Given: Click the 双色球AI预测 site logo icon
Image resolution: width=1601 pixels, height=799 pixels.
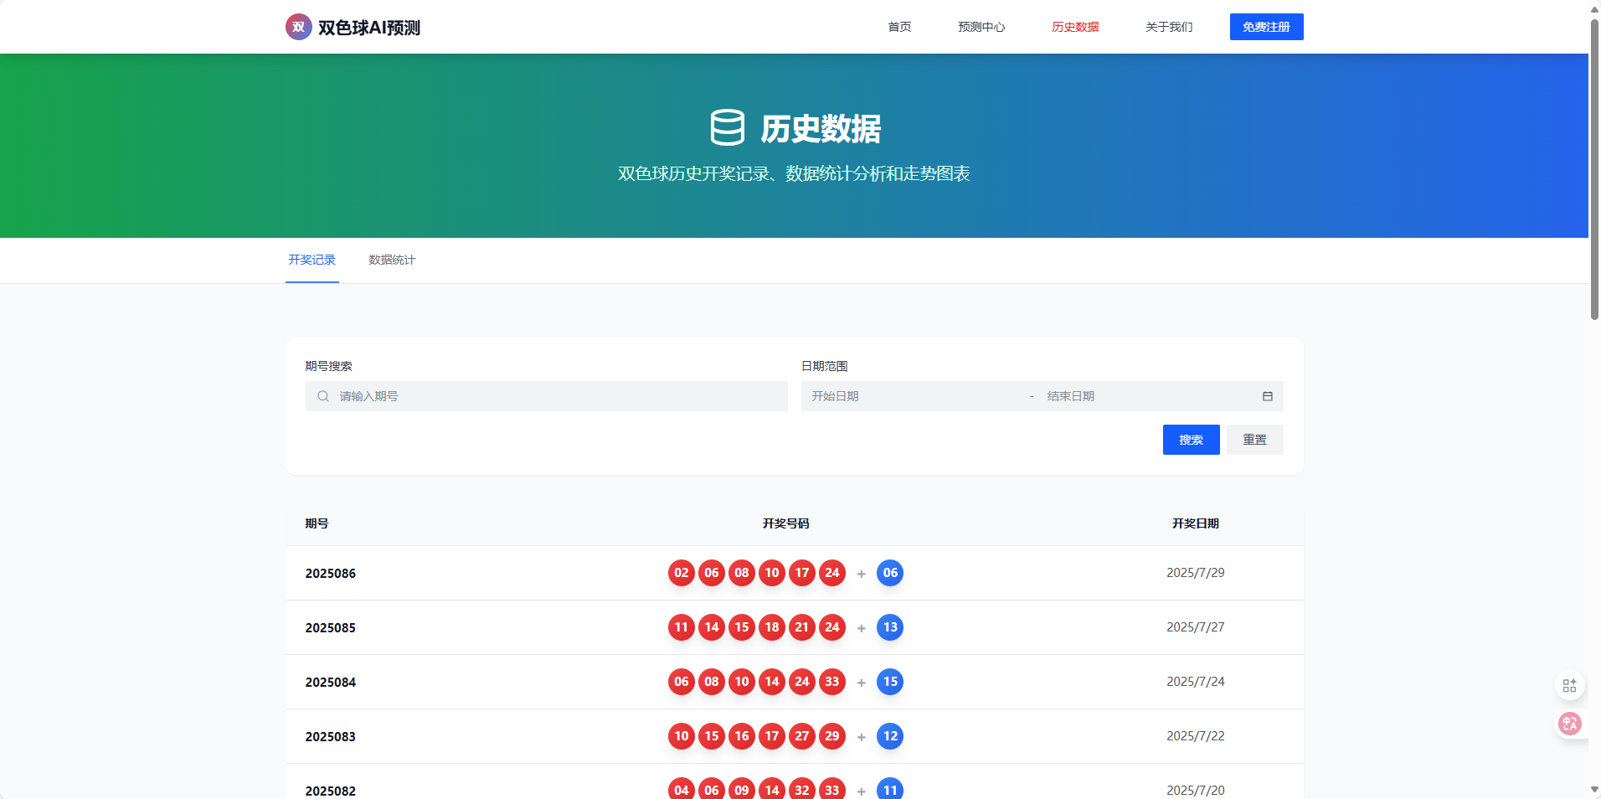Looking at the screenshot, I should click(298, 27).
